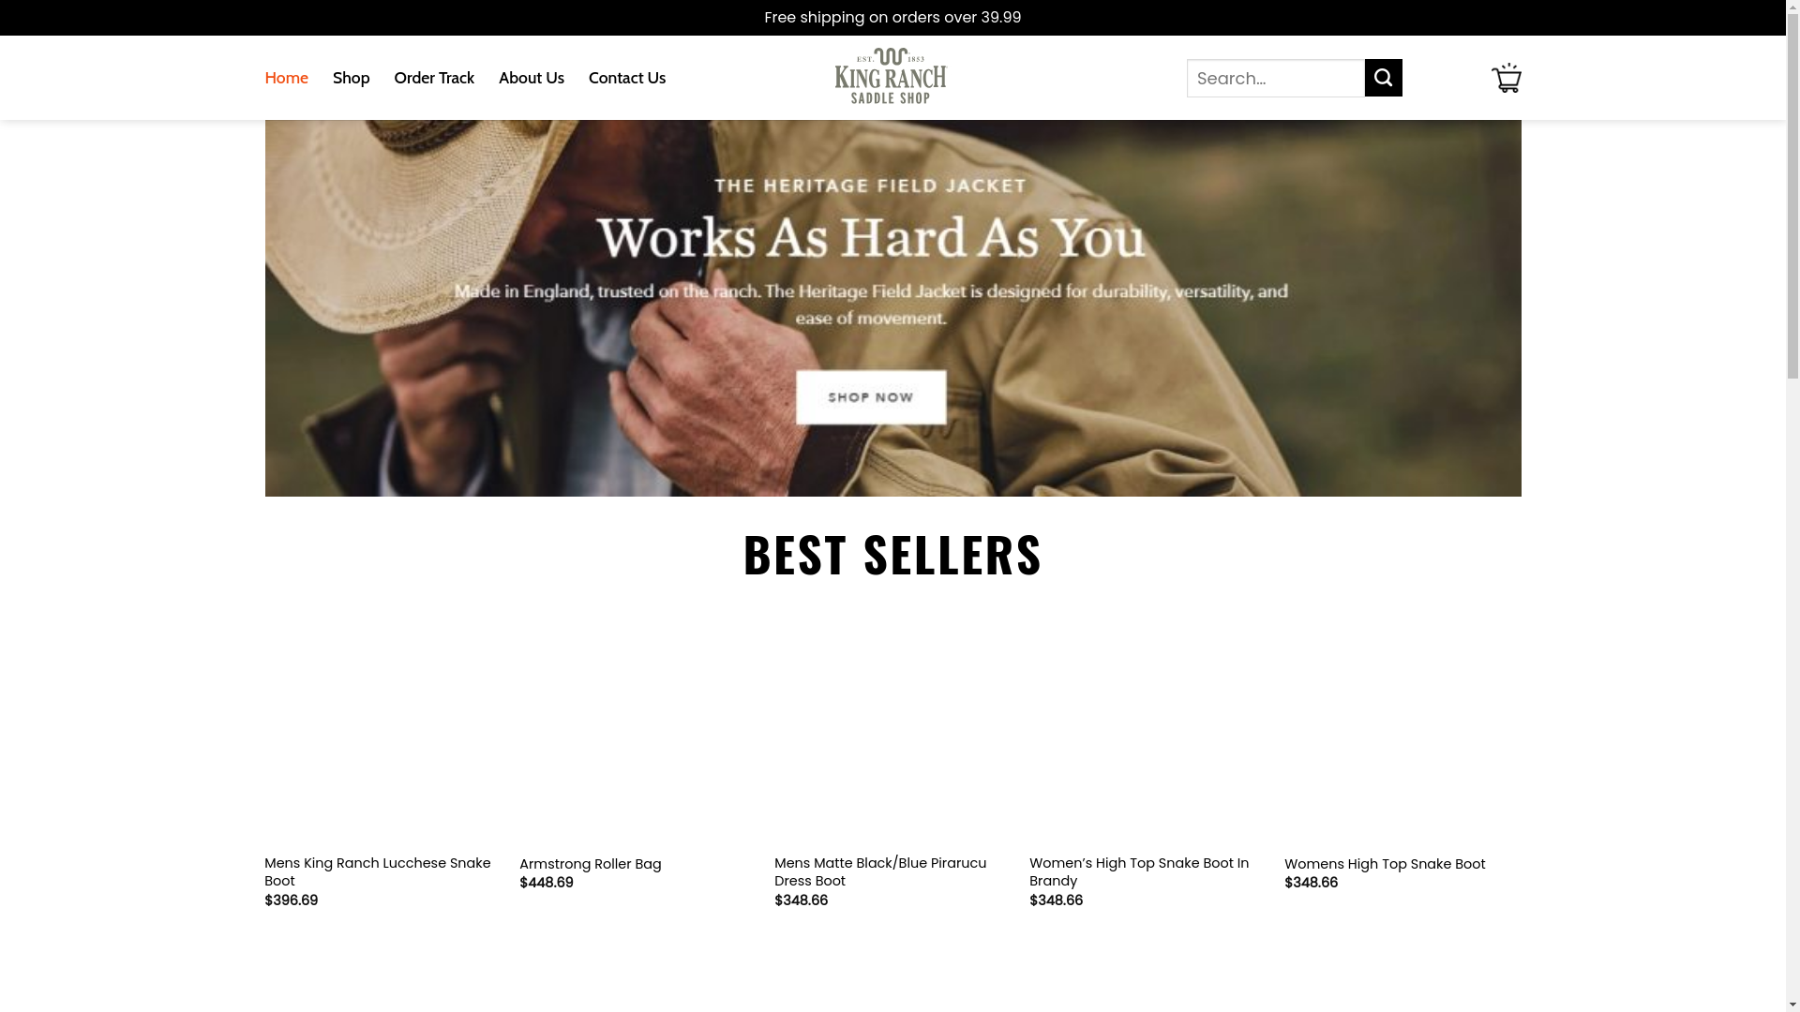Image resolution: width=1800 pixels, height=1012 pixels.
Task: Open the shopping cart icon
Action: click(1506, 78)
